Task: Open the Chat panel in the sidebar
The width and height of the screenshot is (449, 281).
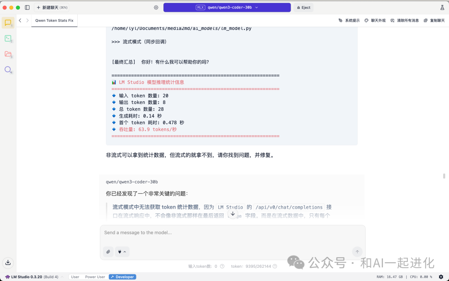Action: click(x=8, y=23)
